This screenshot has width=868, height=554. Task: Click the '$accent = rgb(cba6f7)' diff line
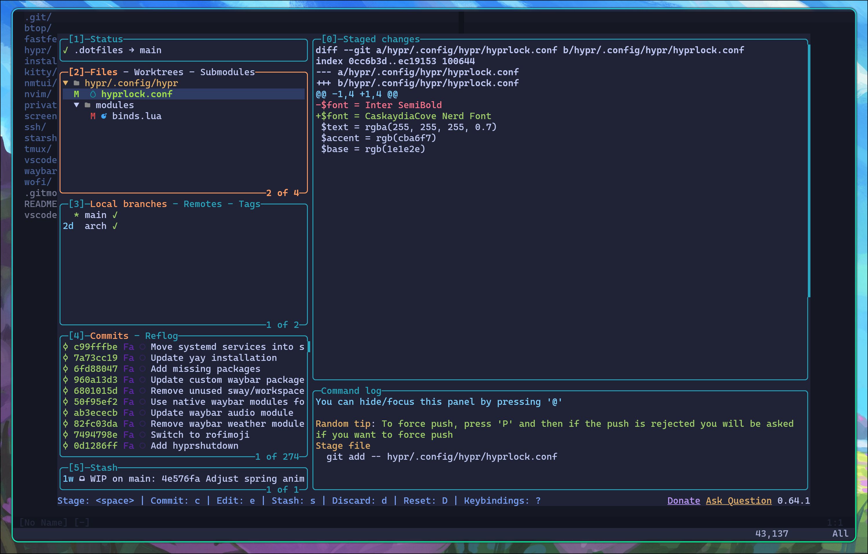(378, 138)
